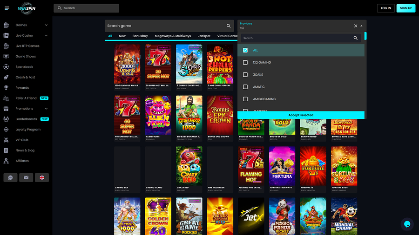Open the 1000 Olympus Rivals game

coord(127,64)
